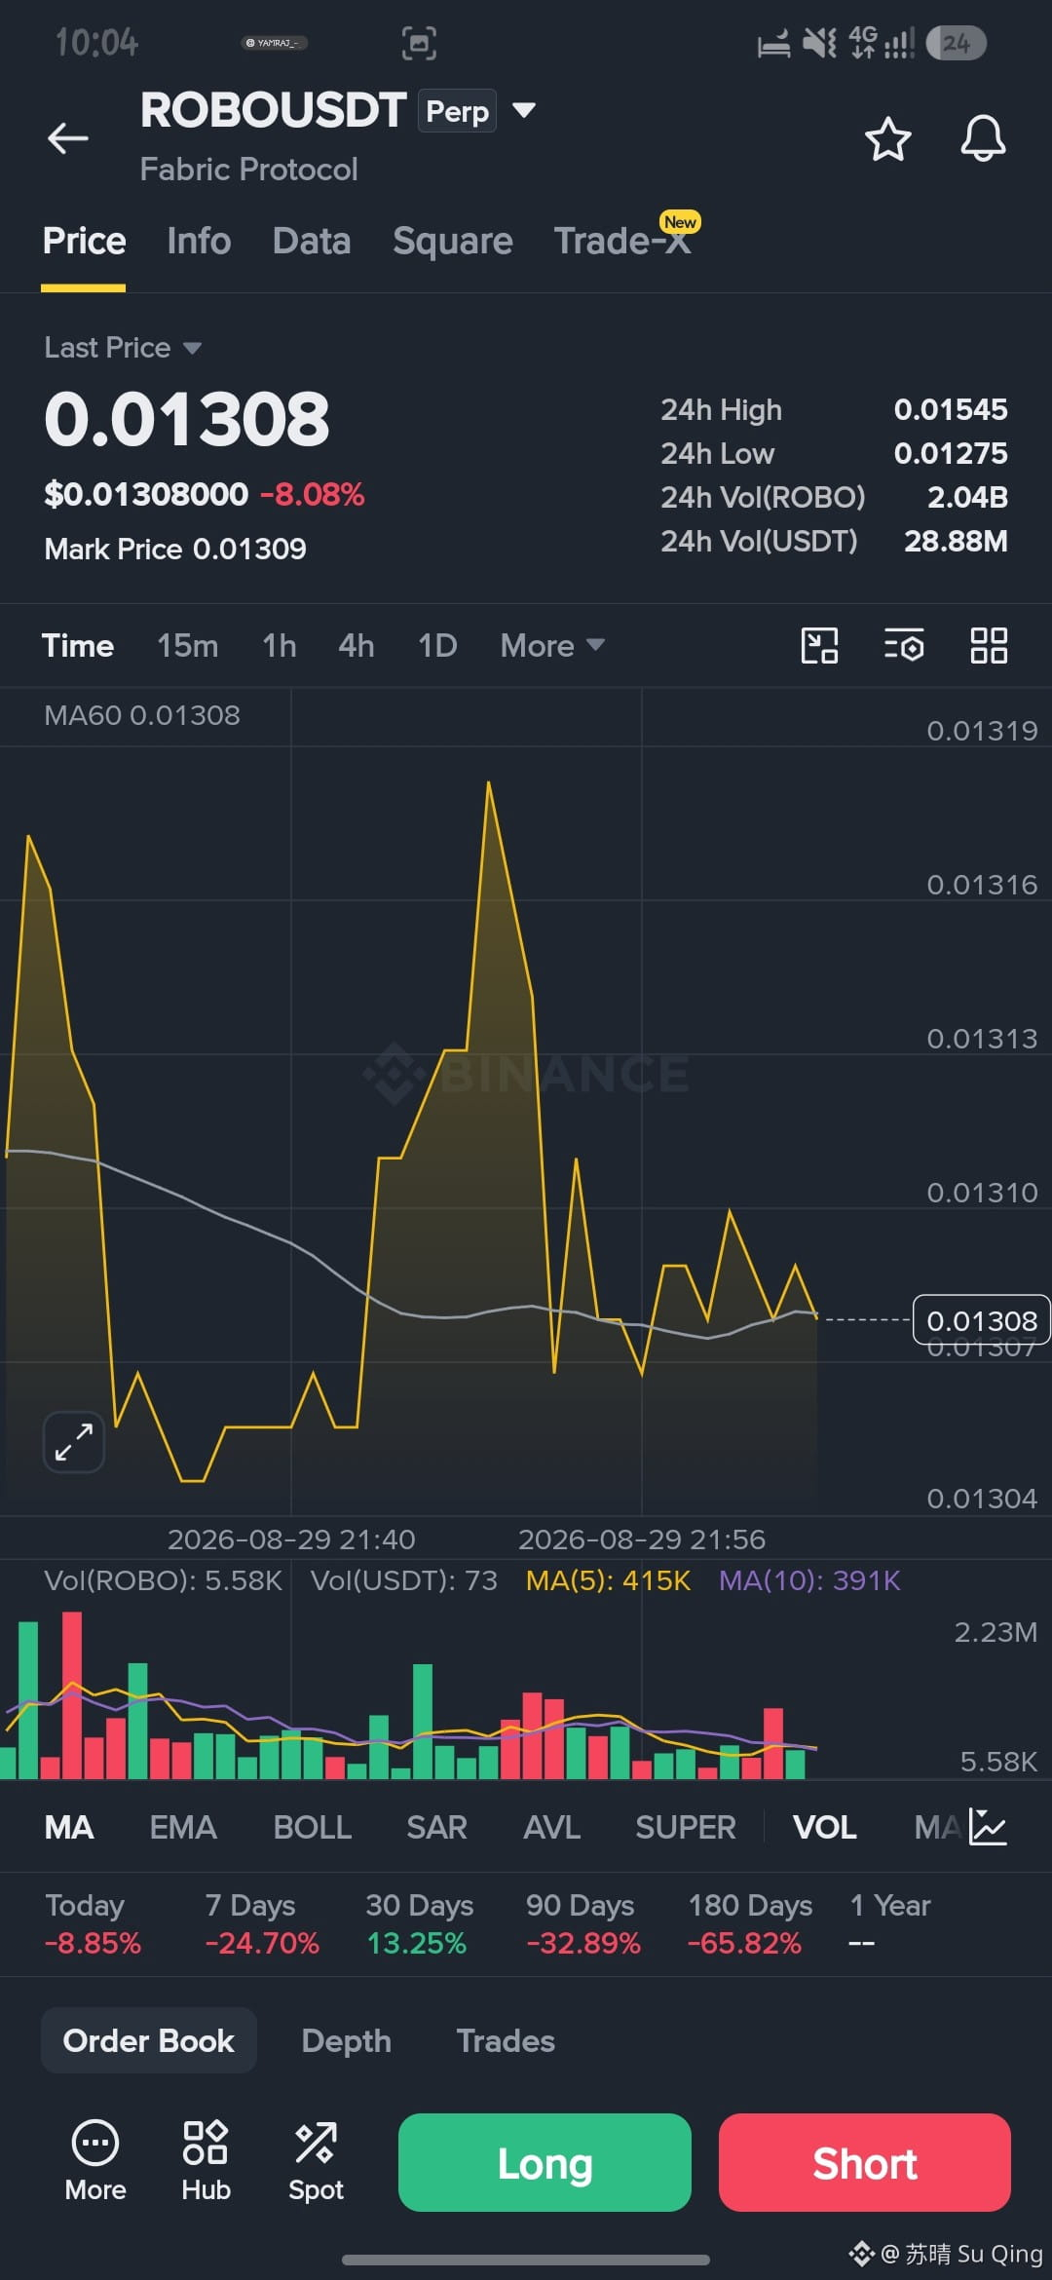Tap the 180 Days -65.82% change
This screenshot has height=2280, width=1052.
(x=749, y=1923)
